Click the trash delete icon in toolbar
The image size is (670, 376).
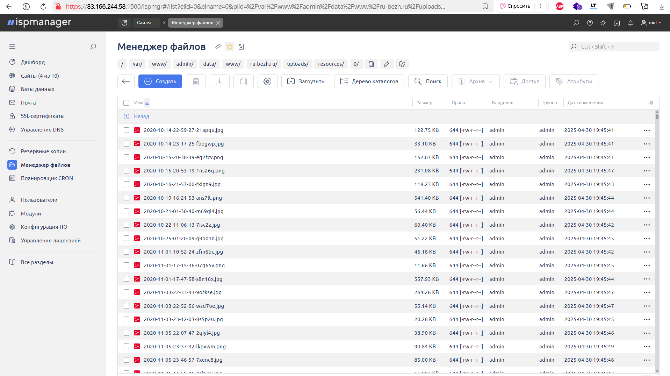click(196, 81)
